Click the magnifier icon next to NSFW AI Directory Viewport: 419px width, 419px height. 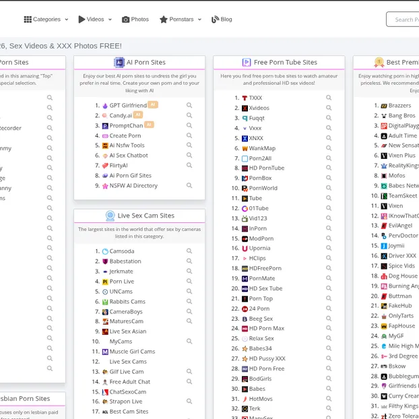[x=189, y=185]
